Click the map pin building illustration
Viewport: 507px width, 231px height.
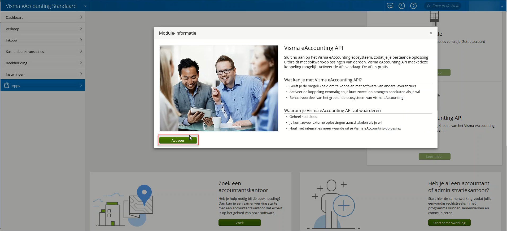(x=123, y=206)
